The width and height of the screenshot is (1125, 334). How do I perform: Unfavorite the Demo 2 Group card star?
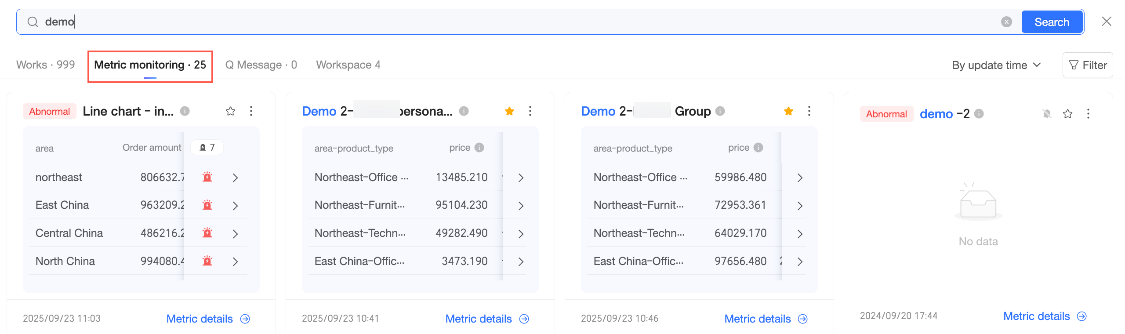(x=788, y=111)
